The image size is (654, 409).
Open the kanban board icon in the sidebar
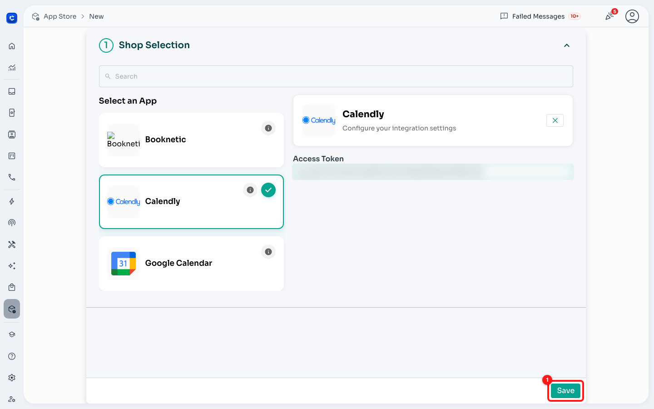12,156
